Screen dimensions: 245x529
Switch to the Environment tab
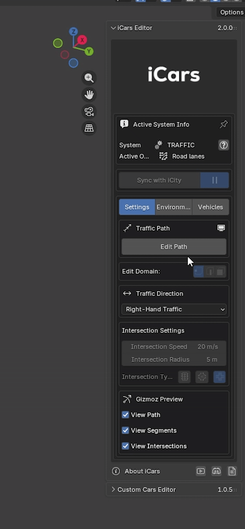click(173, 207)
